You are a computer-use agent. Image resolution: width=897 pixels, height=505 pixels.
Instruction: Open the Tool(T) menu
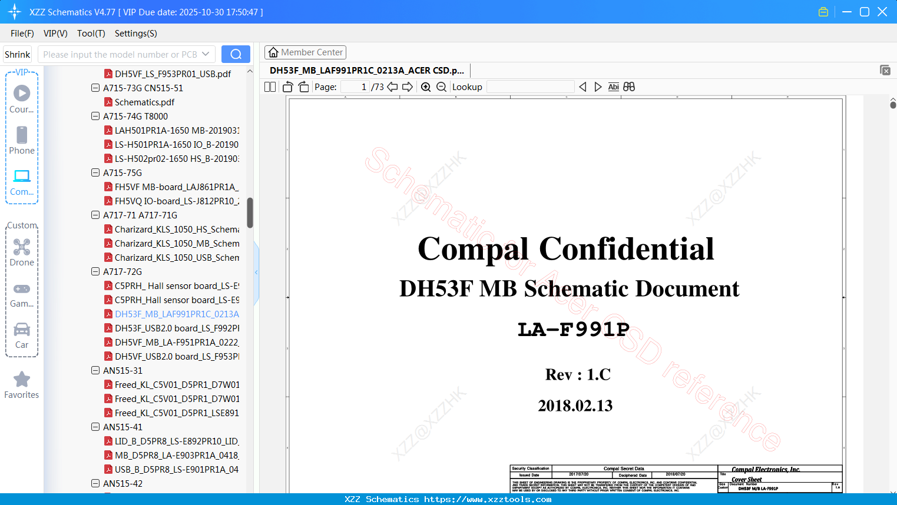click(x=91, y=34)
